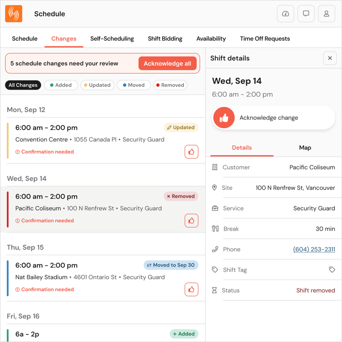This screenshot has height=342, width=342.
Task: Click the 30 min break value
Action: 325,228
